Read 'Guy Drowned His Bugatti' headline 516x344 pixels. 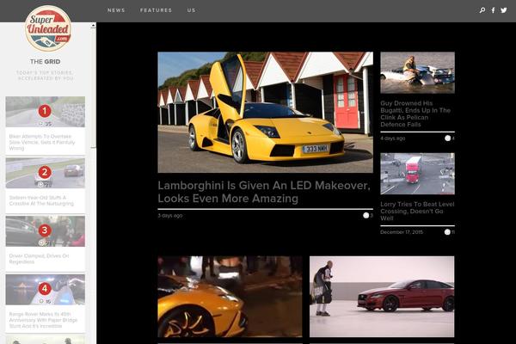click(415, 114)
